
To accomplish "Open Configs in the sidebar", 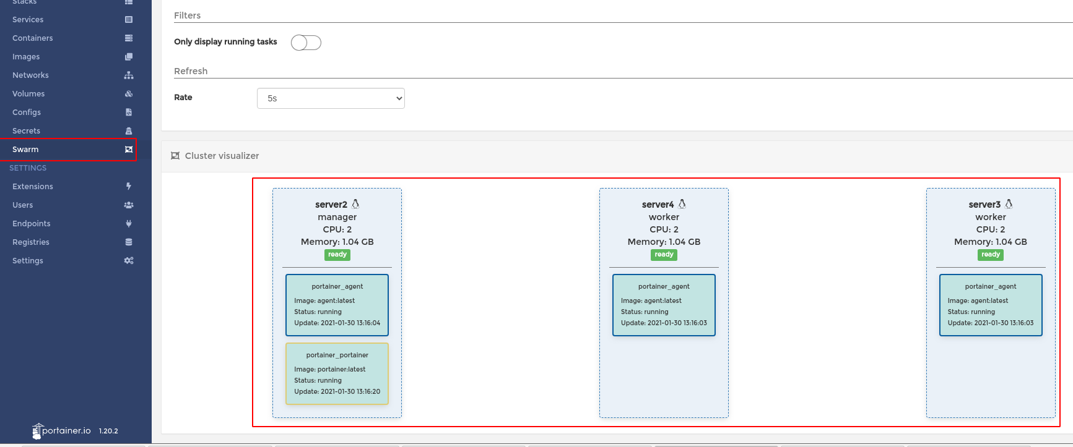I will [27, 113].
